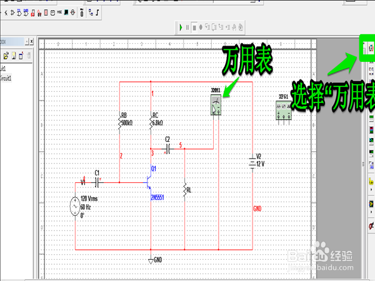Select the instrument icon below the Multimeter
The height and width of the screenshot is (281, 375).
pyautogui.click(x=371, y=71)
